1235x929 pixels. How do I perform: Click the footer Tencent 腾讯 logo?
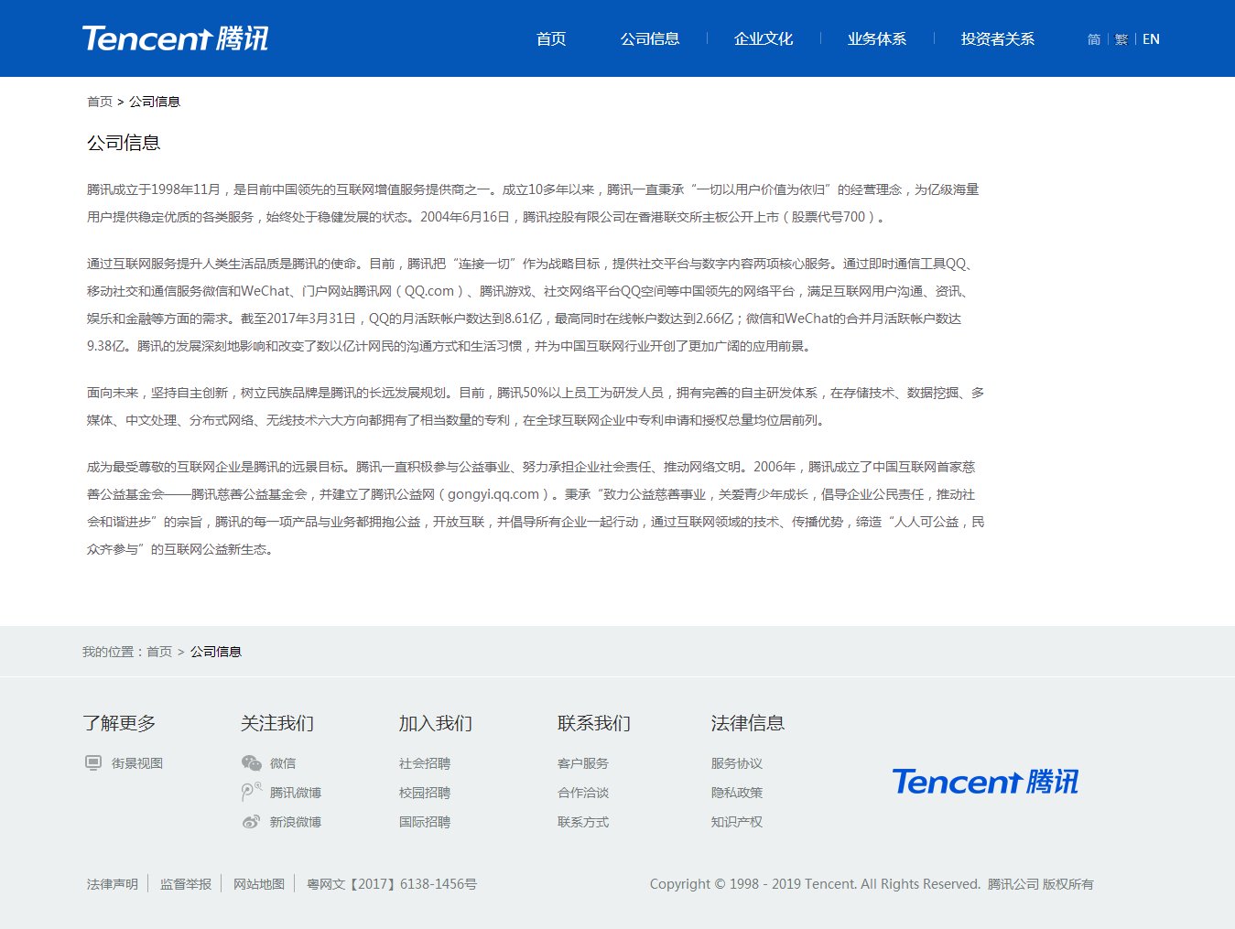pyautogui.click(x=985, y=782)
